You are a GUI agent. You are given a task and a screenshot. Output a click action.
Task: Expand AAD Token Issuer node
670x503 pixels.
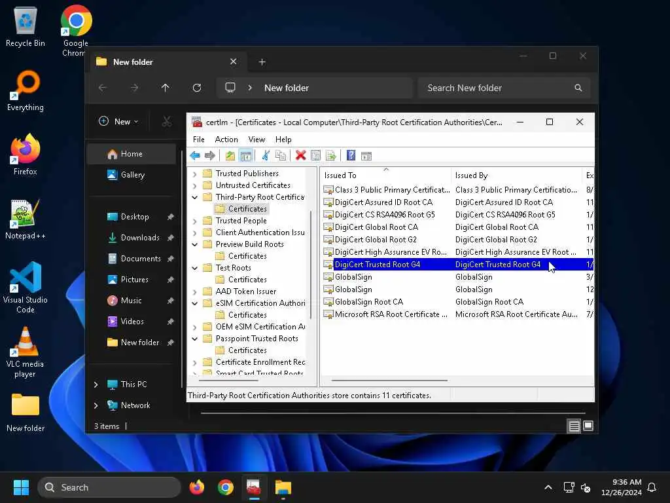tap(195, 291)
